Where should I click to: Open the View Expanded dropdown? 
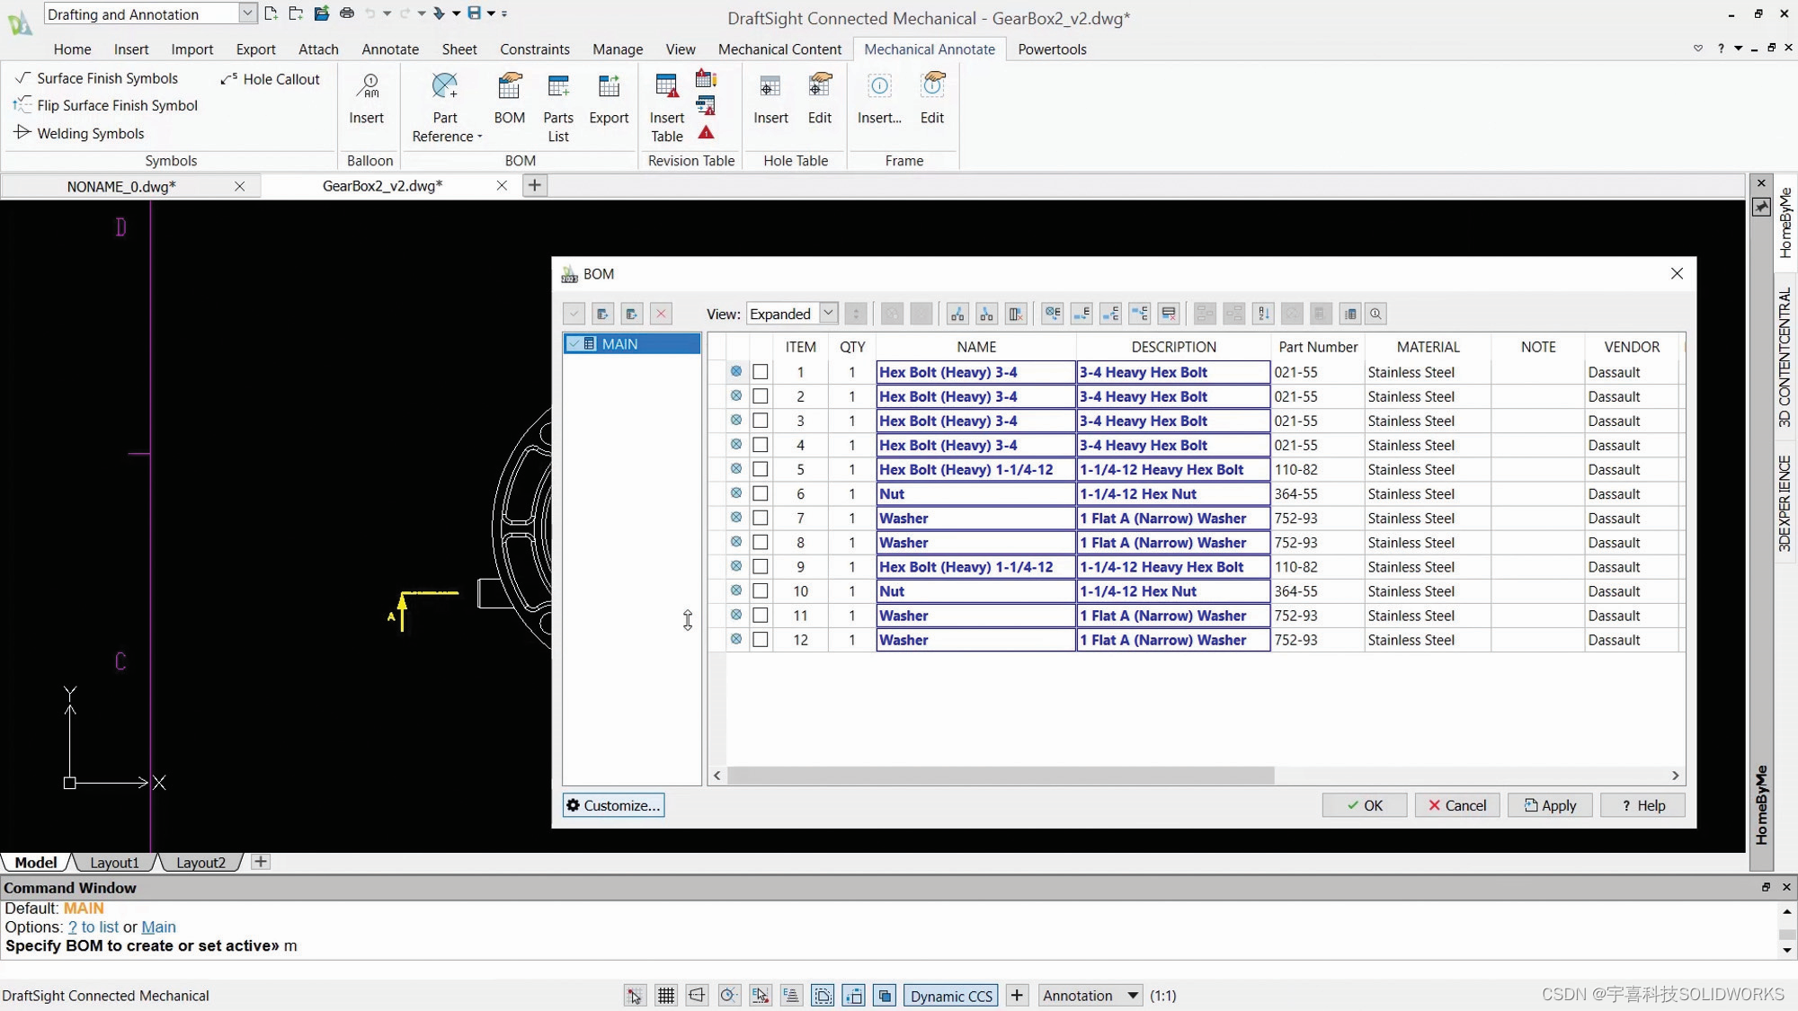[x=828, y=313]
